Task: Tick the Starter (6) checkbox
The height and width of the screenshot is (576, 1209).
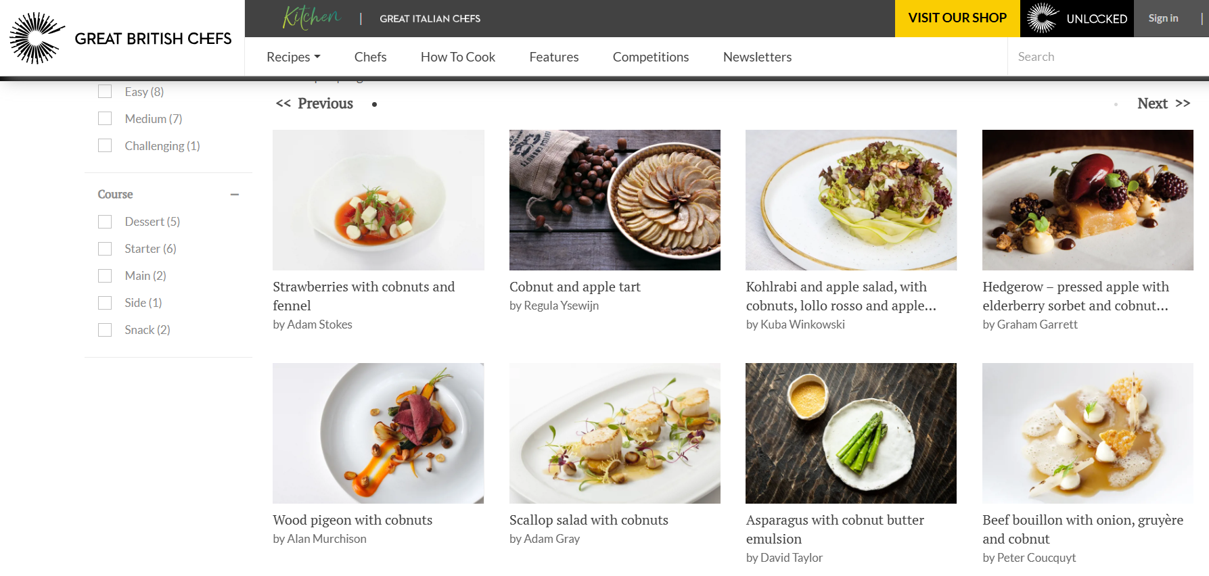Action: pos(105,249)
